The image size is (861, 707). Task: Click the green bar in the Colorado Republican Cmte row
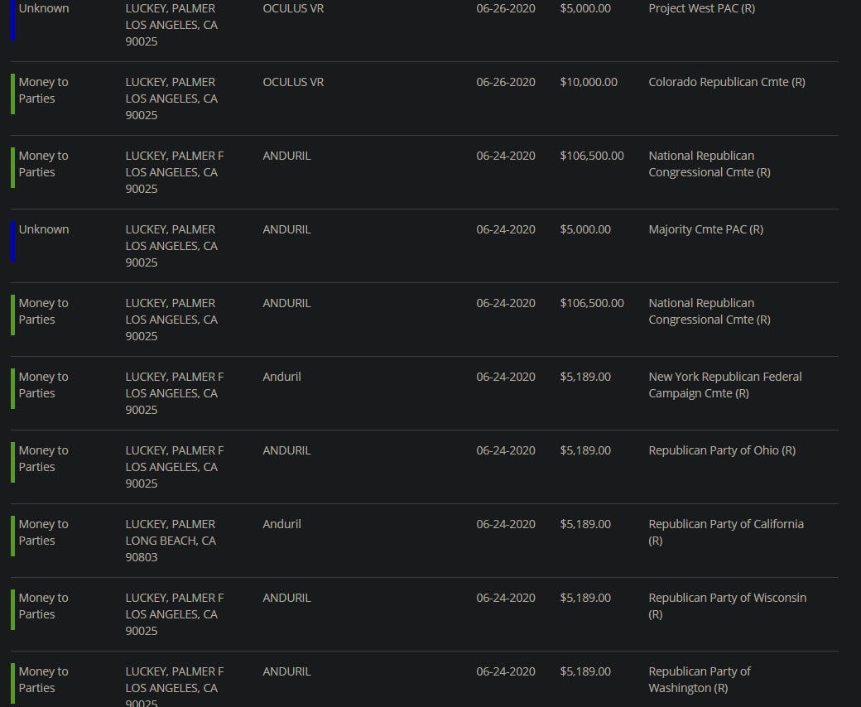coord(13,94)
